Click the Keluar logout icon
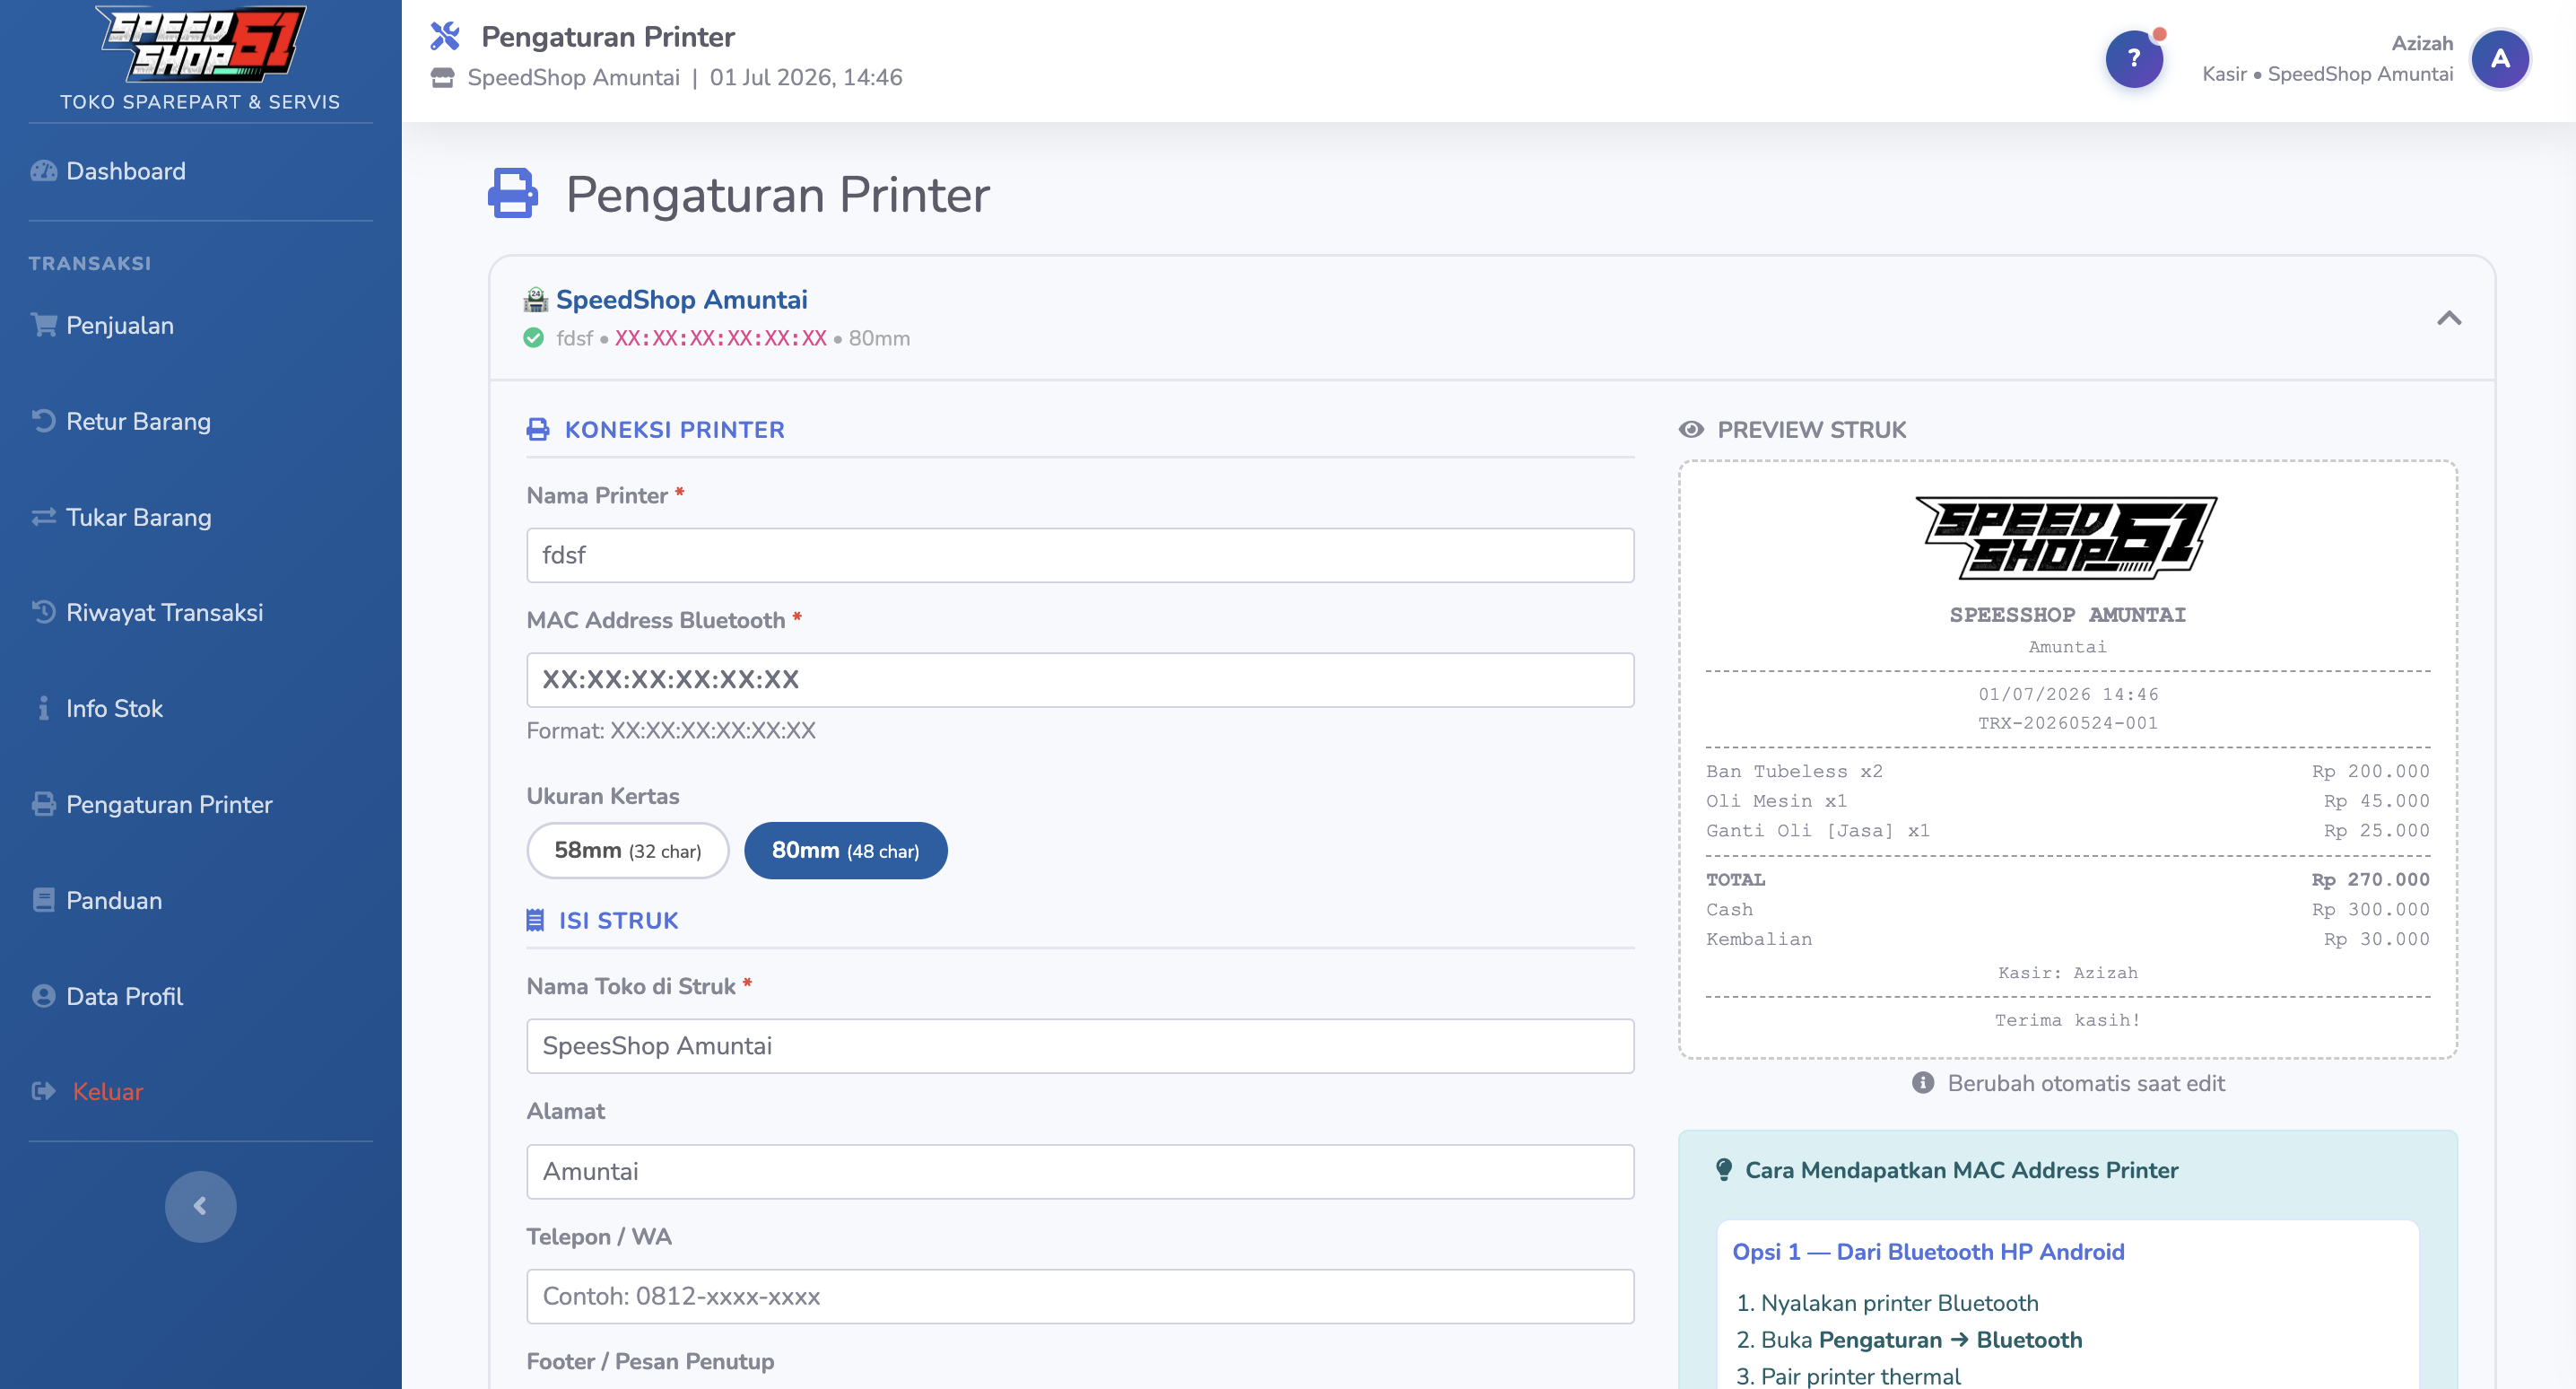 [43, 1091]
